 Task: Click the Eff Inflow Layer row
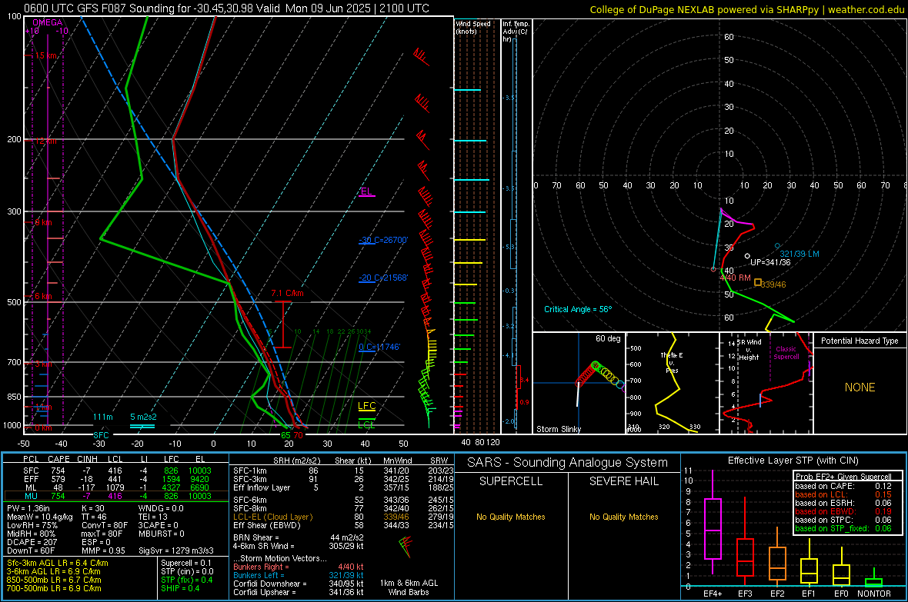point(343,487)
